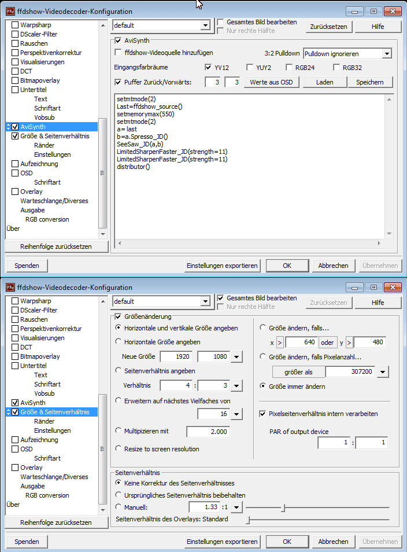Image resolution: width=407 pixels, height=552 pixels.
Task: Click the horizontal size field showing 1920
Action: pos(176,356)
